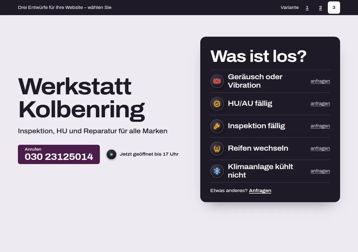Click the red brake warning icon

217,81
